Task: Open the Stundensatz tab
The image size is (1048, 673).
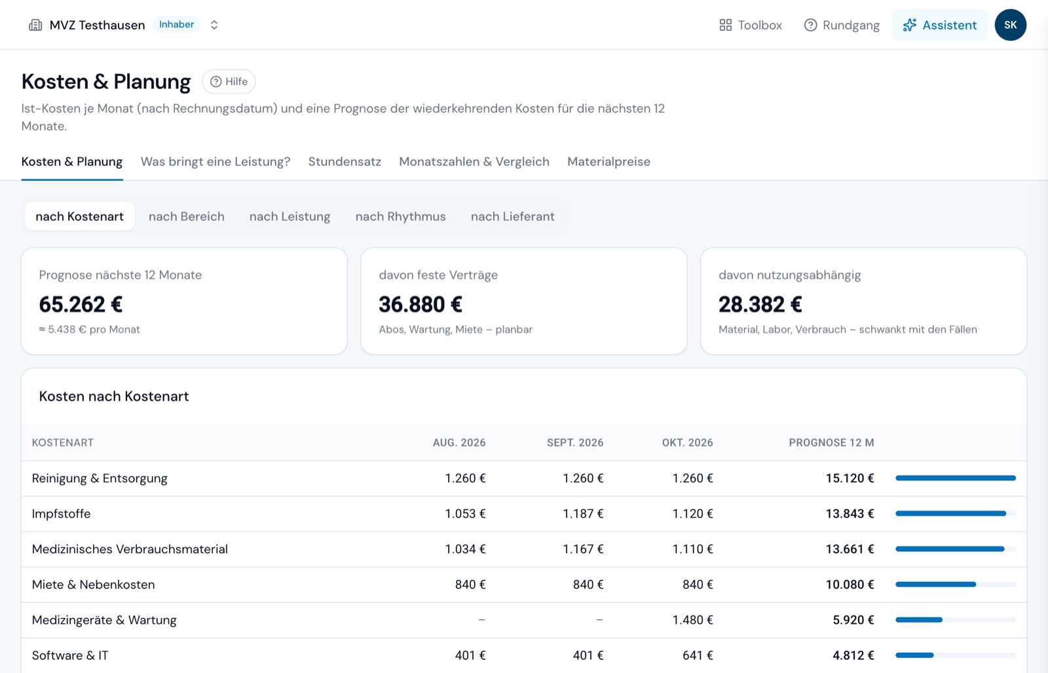Action: 345,162
